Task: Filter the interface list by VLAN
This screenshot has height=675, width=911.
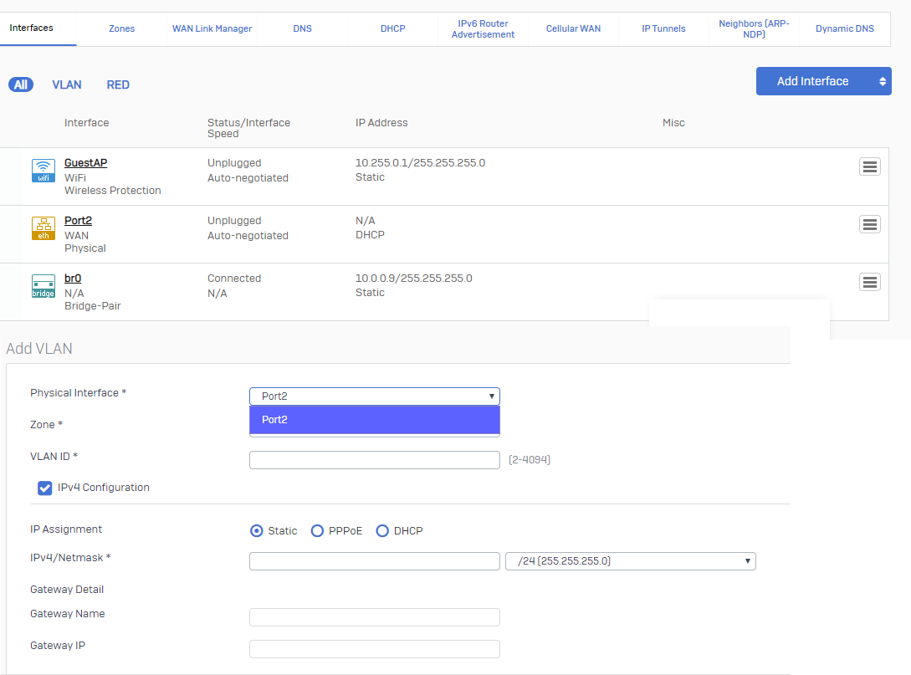Action: [x=67, y=84]
